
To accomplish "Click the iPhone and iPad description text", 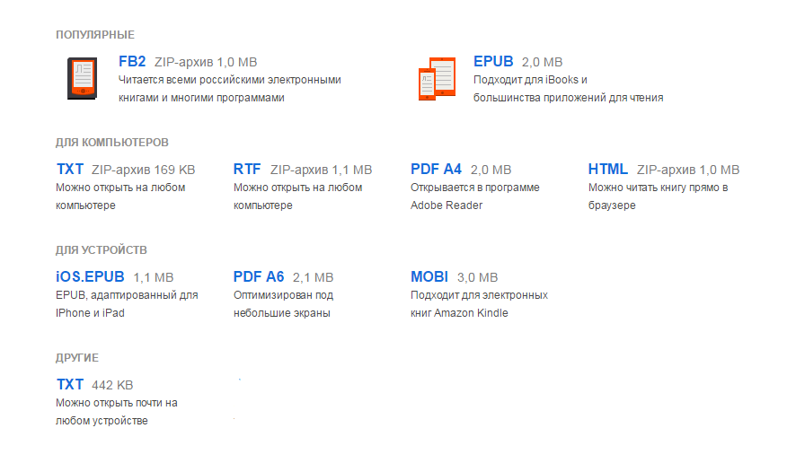I will (x=127, y=303).
